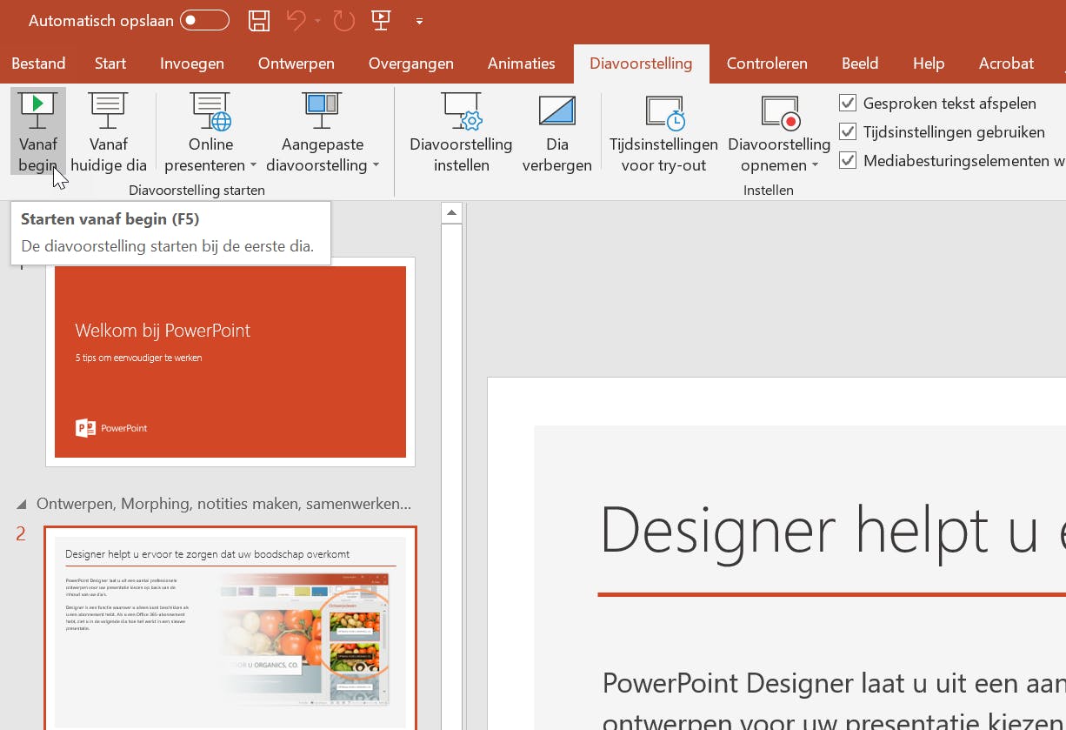Image resolution: width=1066 pixels, height=730 pixels.
Task: Open Diavoorstelling instellen
Action: point(461,131)
